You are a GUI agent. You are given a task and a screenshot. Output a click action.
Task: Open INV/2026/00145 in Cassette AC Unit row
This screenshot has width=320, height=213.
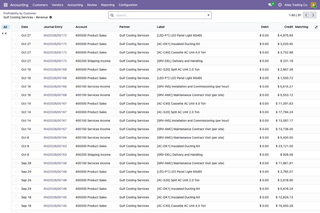coord(55,206)
